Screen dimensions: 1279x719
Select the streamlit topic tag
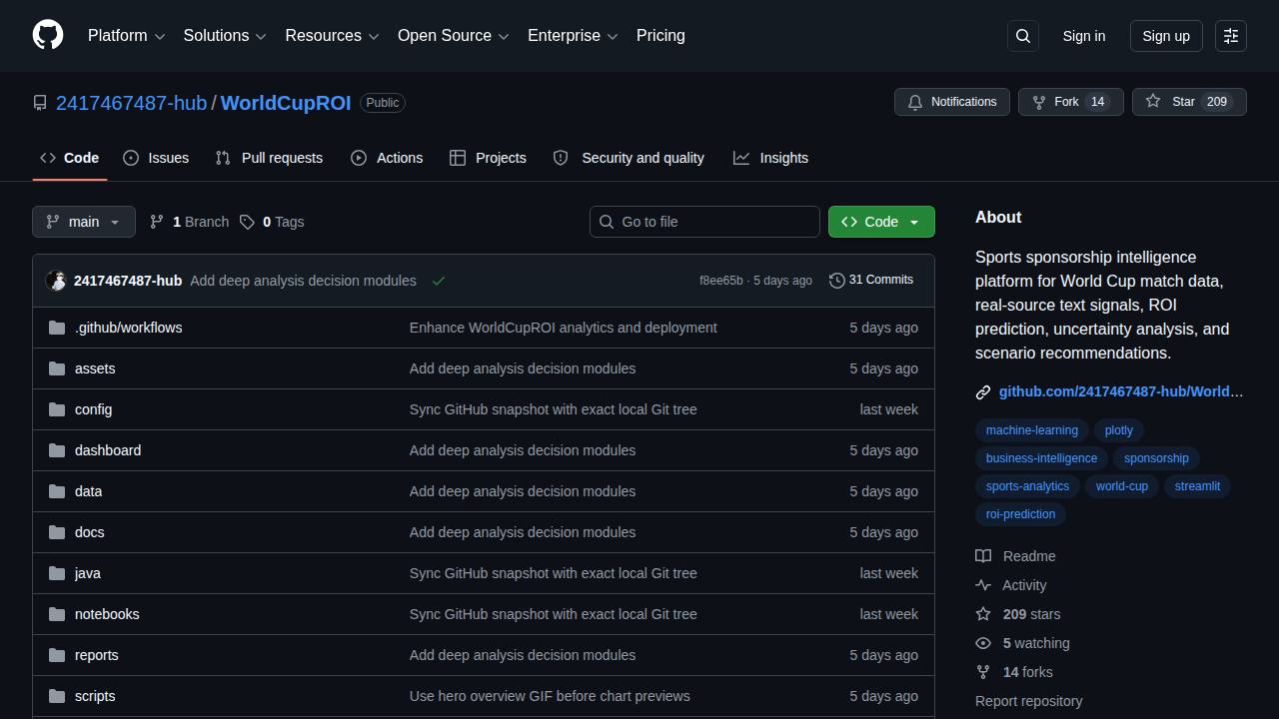coord(1197,486)
